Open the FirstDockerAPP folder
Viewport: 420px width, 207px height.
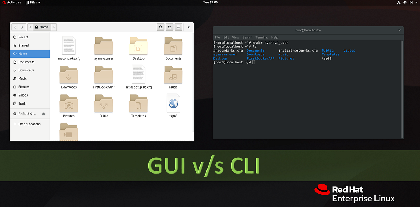coord(104,75)
